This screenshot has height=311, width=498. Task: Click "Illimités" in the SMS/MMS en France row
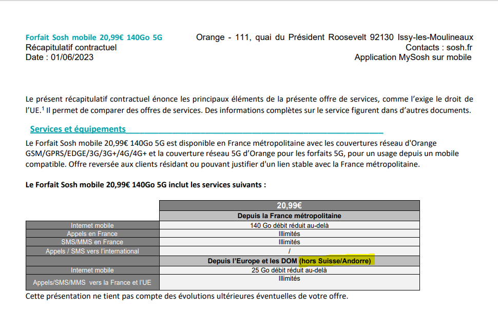point(290,242)
